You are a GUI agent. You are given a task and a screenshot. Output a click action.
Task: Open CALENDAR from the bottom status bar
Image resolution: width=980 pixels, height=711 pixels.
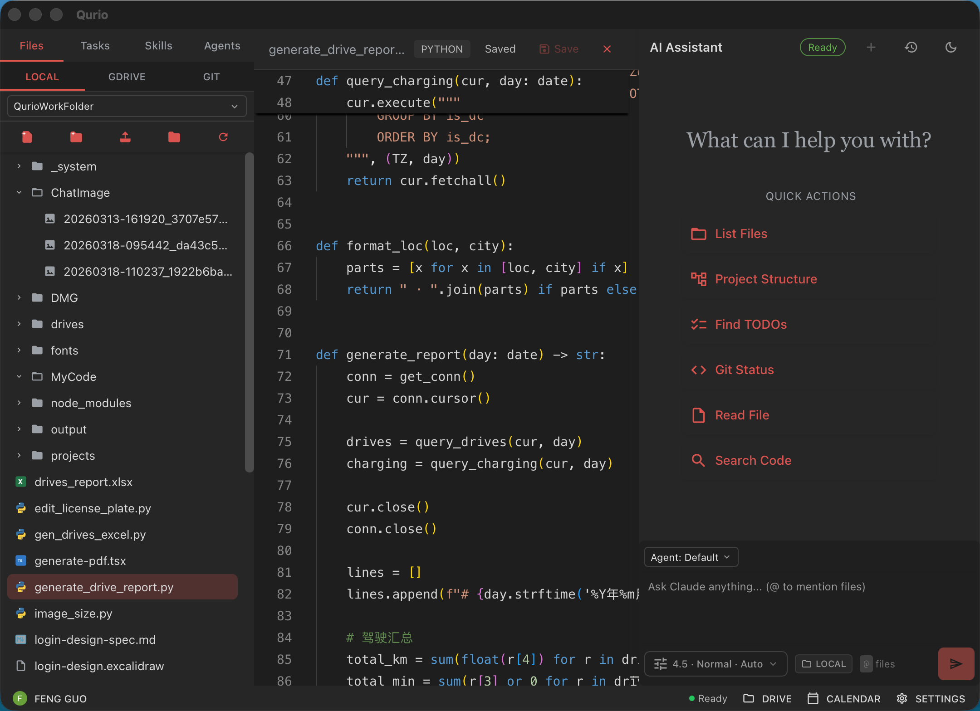(844, 698)
